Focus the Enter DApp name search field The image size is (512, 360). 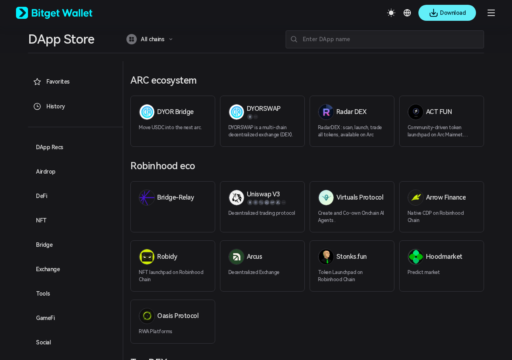[x=385, y=39]
